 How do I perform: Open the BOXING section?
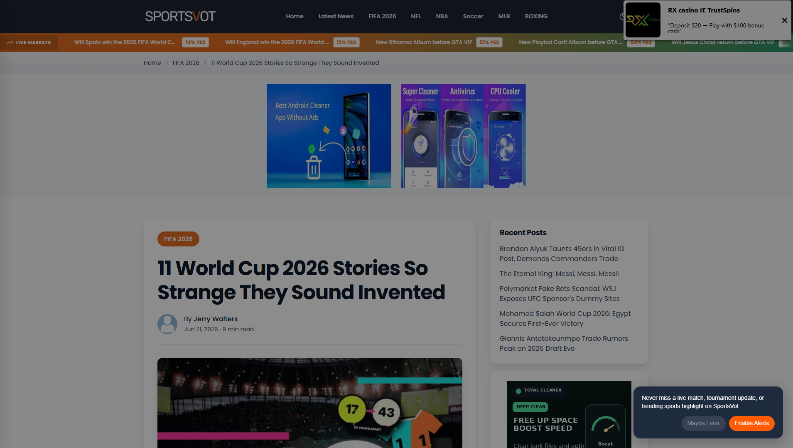[536, 16]
